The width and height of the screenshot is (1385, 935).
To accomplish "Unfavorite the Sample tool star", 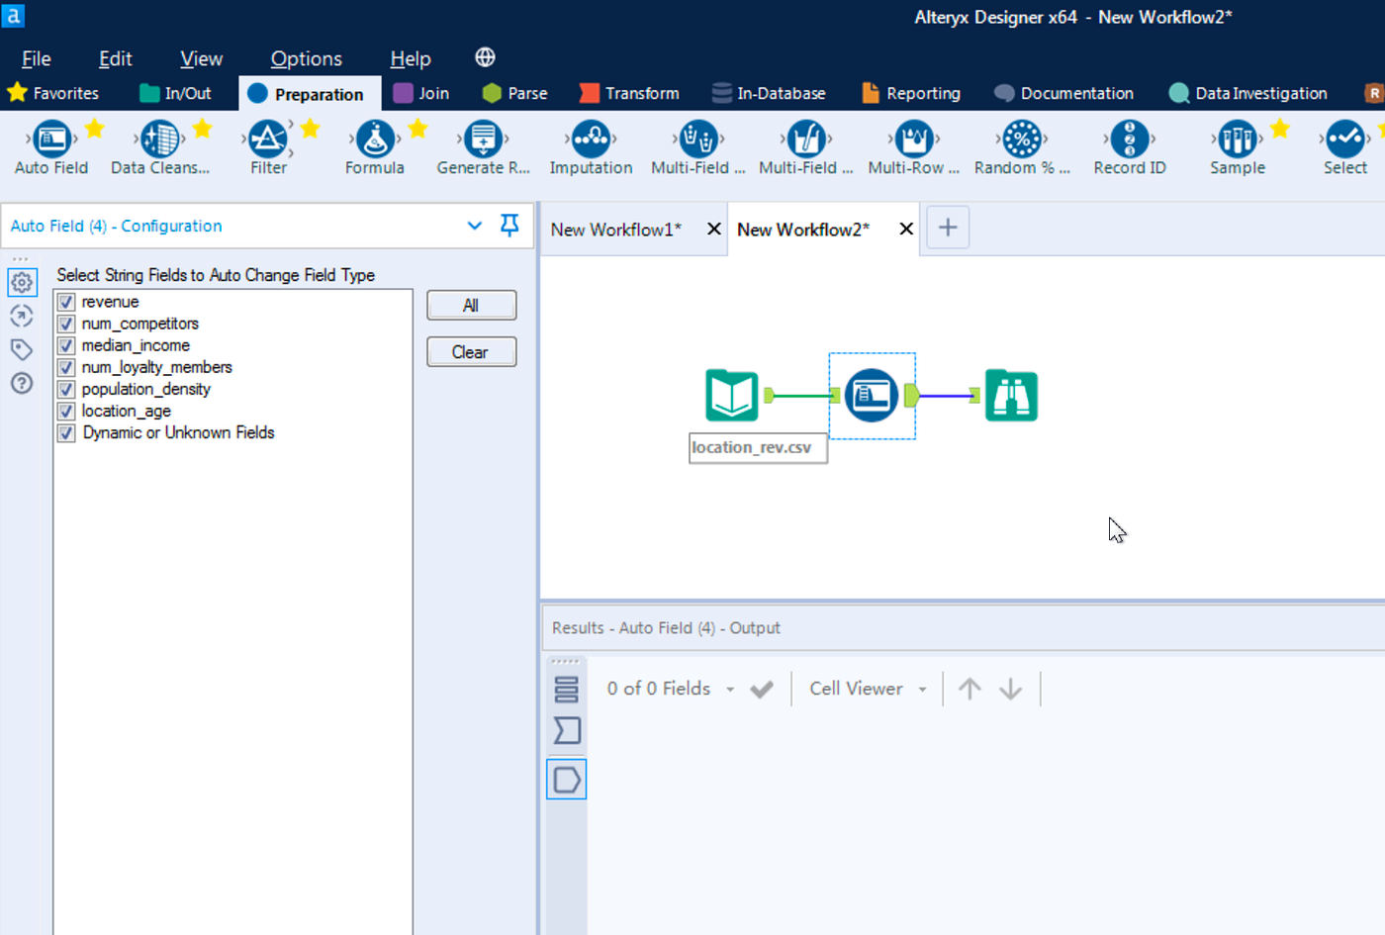I will click(1280, 129).
